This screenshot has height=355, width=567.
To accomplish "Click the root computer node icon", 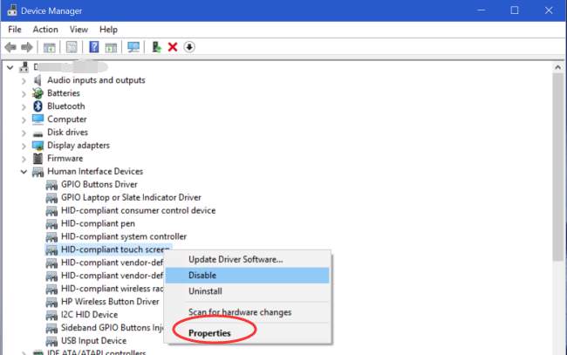I will coord(24,67).
